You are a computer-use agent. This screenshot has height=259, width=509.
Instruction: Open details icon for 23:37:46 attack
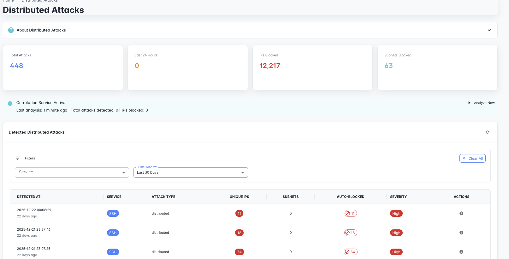click(x=461, y=233)
